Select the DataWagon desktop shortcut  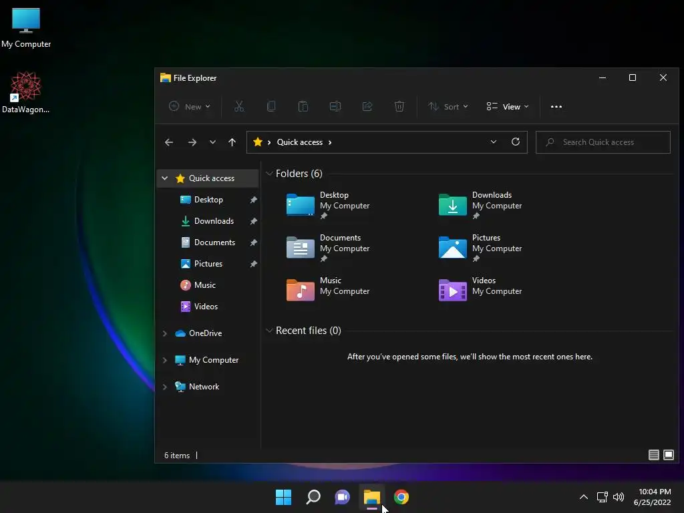(26, 92)
